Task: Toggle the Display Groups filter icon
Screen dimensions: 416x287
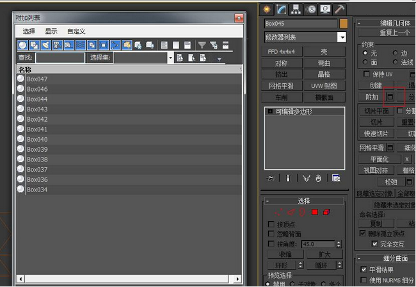Action: pyautogui.click(x=92, y=45)
